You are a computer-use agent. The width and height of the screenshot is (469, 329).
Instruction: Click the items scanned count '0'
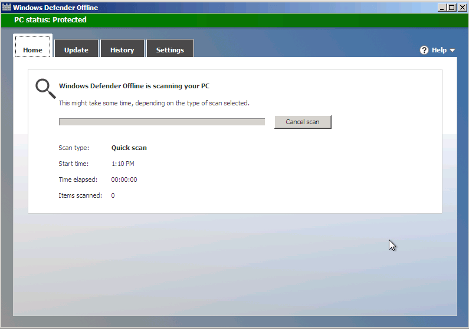(113, 195)
